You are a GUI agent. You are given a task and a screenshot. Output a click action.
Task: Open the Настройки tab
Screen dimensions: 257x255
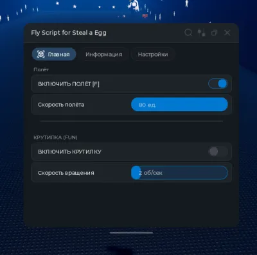[153, 55]
